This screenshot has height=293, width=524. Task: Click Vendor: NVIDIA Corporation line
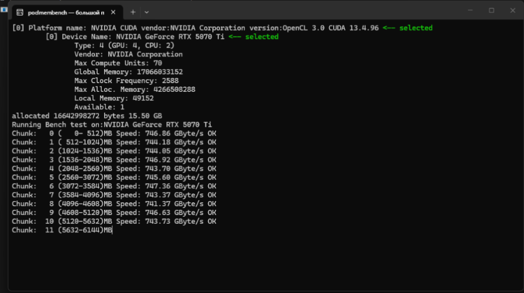(129, 54)
